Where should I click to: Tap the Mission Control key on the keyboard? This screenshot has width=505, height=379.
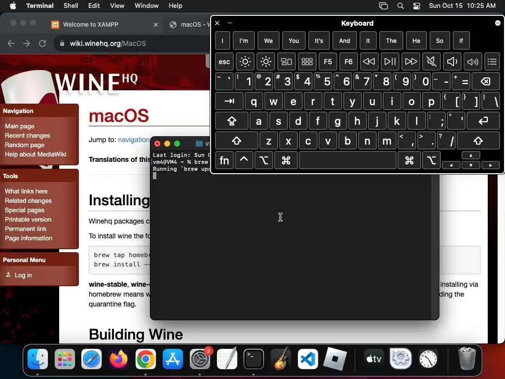point(287,61)
